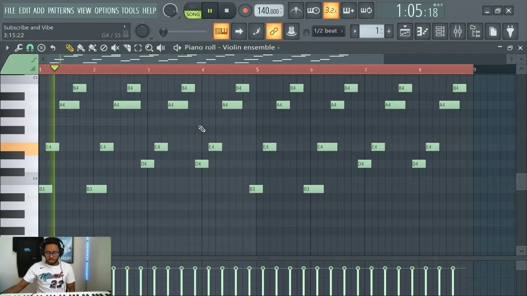Screen dimensions: 527x296
Task: Open the pattern selector arrow menu
Action: (x=354, y=31)
